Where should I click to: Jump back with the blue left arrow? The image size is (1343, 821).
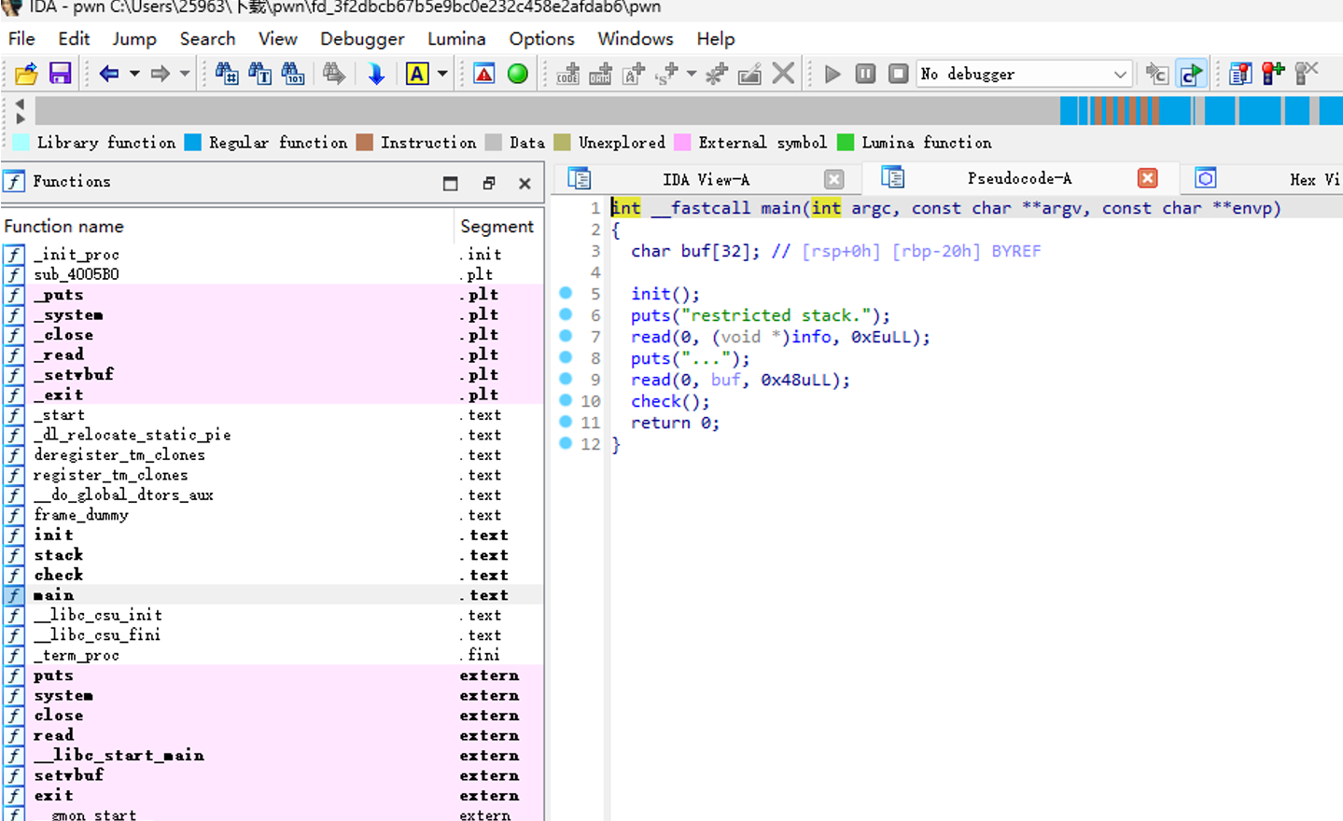[109, 74]
